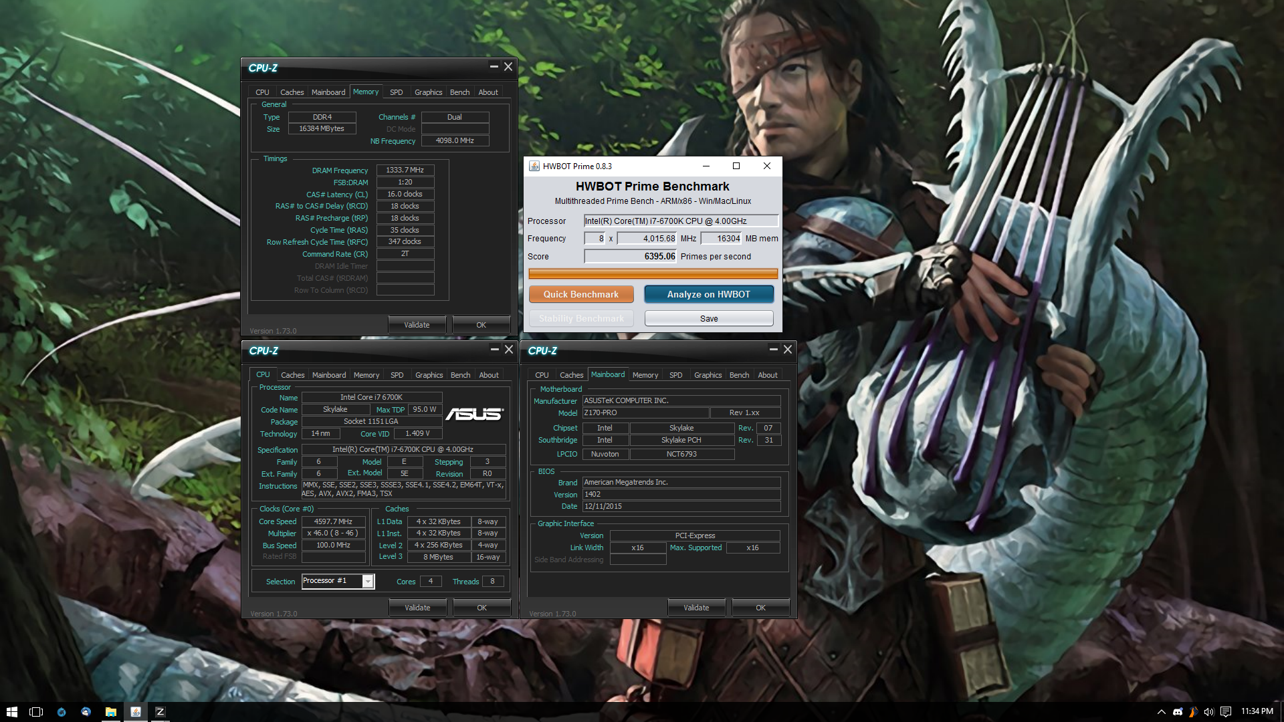Click the Core Speed value 4597.7 MHz
The width and height of the screenshot is (1284, 722).
(x=333, y=521)
